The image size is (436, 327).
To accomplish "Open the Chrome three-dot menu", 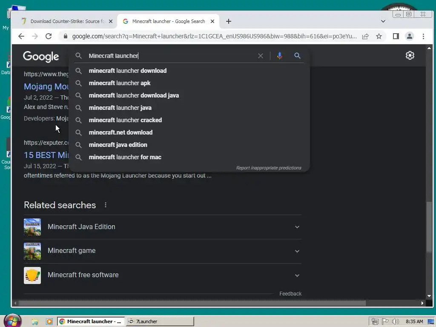I will tap(423, 36).
